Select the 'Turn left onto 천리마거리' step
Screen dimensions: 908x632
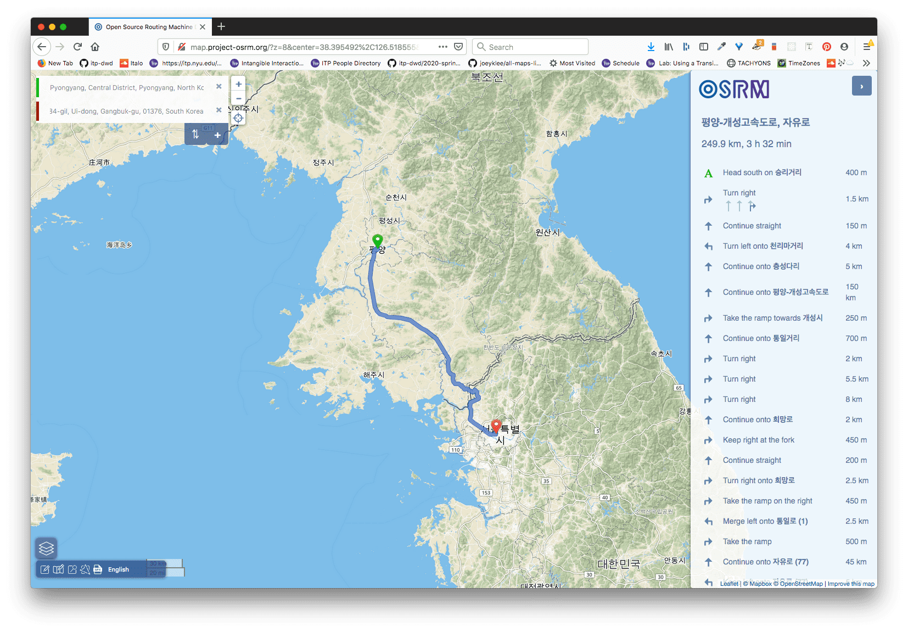tap(763, 246)
